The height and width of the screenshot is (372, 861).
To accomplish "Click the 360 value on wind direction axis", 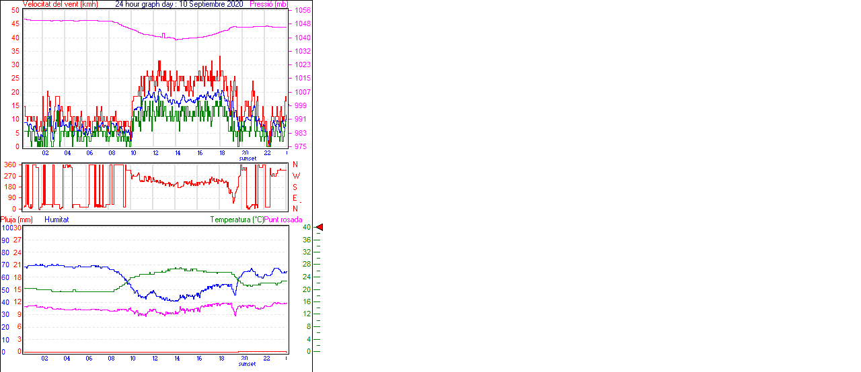I will click(x=10, y=165).
